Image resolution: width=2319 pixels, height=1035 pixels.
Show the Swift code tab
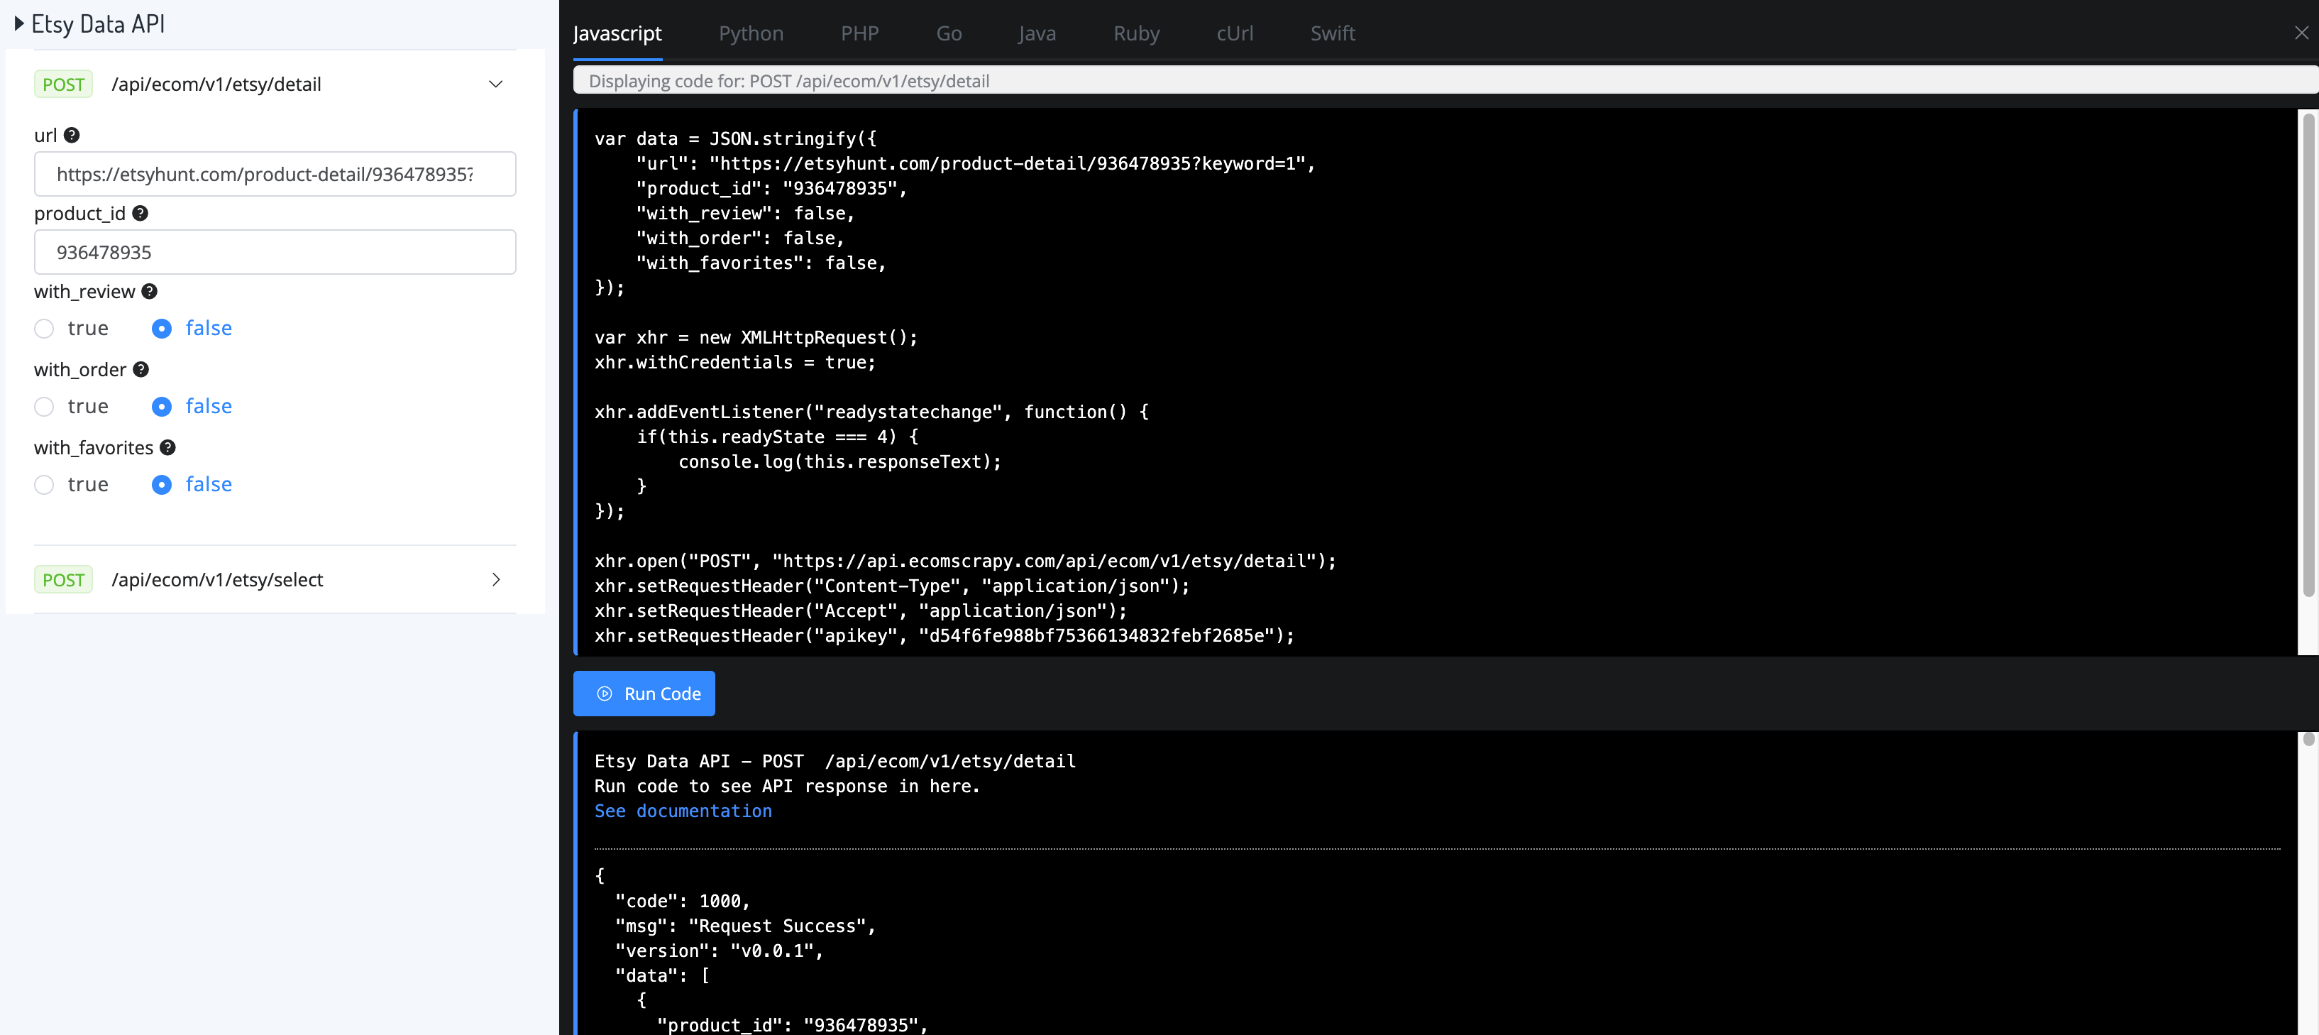pyautogui.click(x=1333, y=33)
